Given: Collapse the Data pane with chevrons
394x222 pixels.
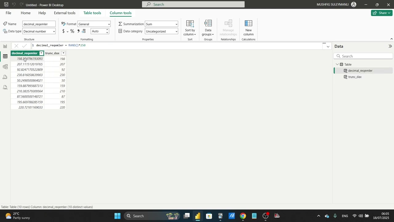Looking at the screenshot, I should click(x=390, y=46).
